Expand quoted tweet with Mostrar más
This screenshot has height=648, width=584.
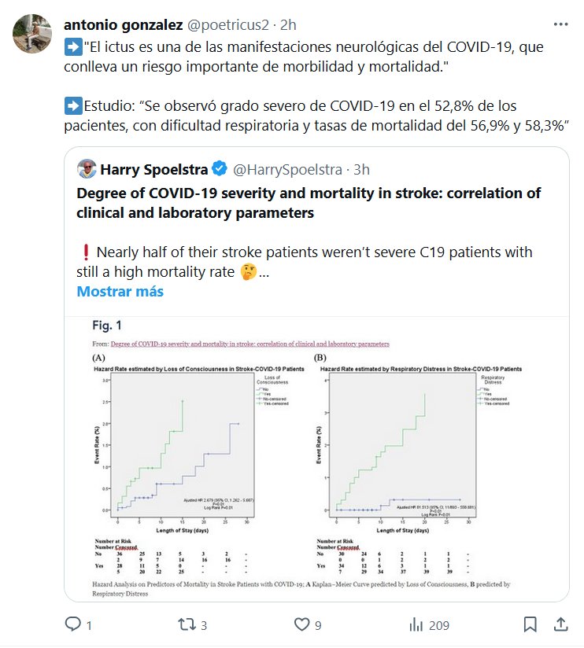tap(120, 292)
